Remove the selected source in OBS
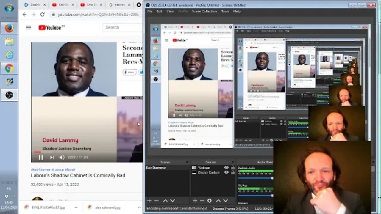381x214 pixels. pyautogui.click(x=202, y=201)
